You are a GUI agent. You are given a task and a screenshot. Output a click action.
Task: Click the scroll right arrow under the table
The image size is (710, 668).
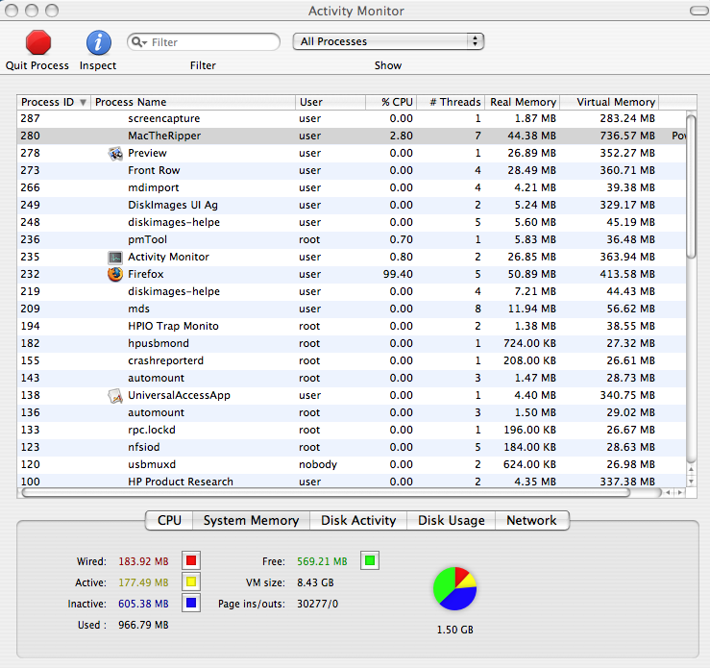point(679,492)
